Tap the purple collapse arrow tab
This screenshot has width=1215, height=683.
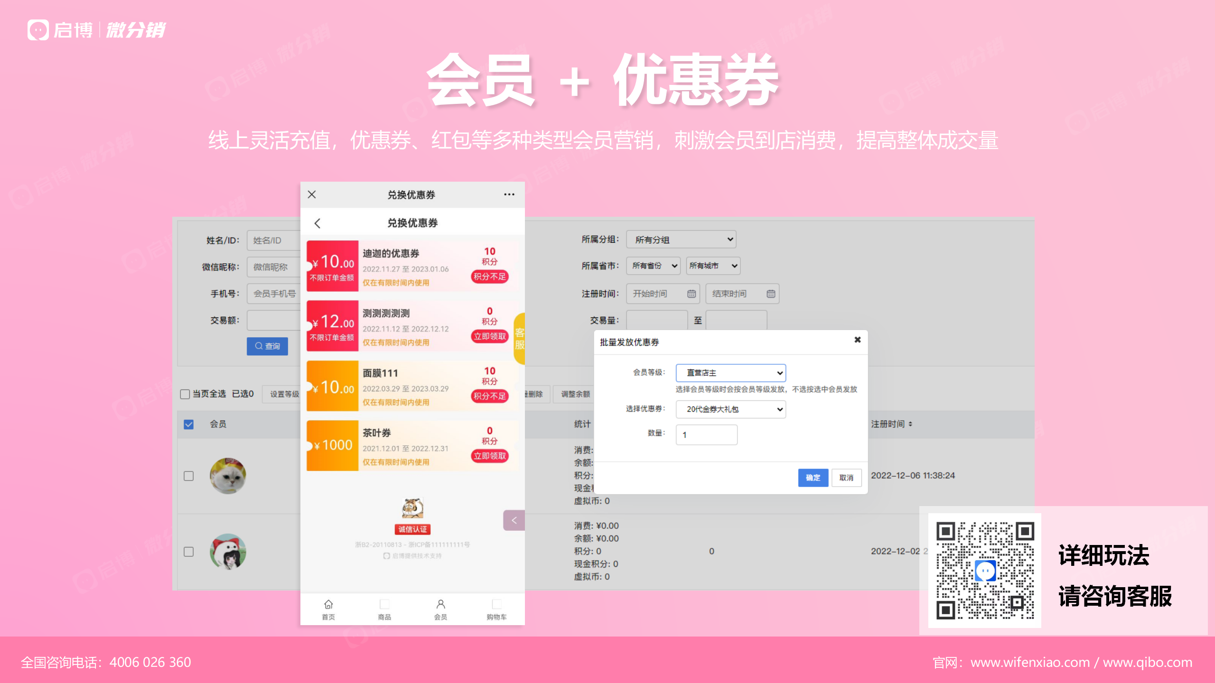coord(514,520)
